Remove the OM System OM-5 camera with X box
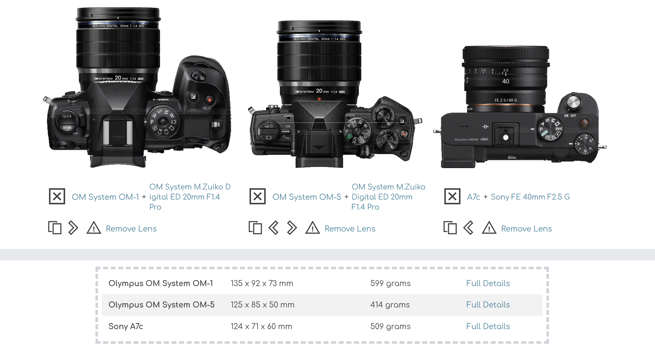 [x=257, y=196]
